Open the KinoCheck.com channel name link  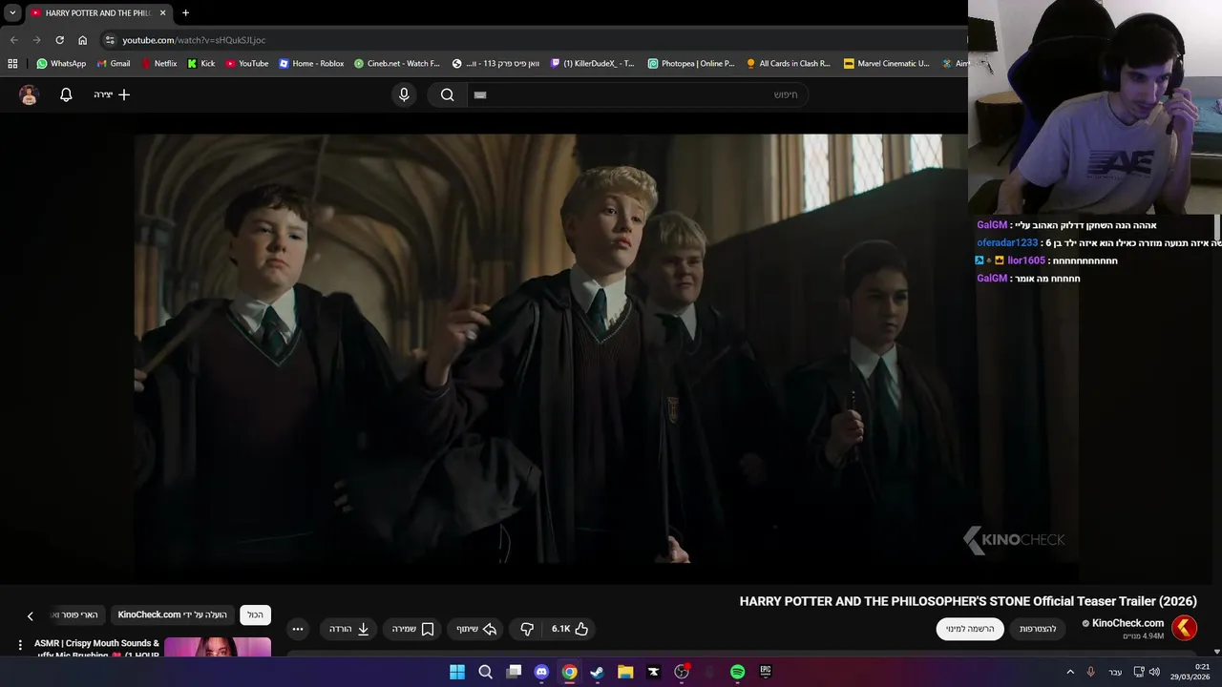click(x=1127, y=623)
